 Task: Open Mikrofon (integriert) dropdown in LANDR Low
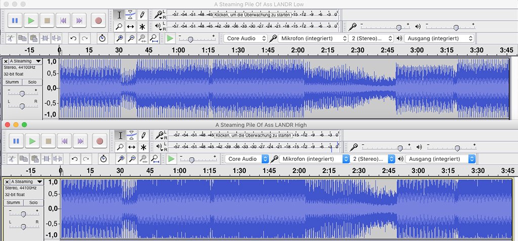click(x=313, y=38)
